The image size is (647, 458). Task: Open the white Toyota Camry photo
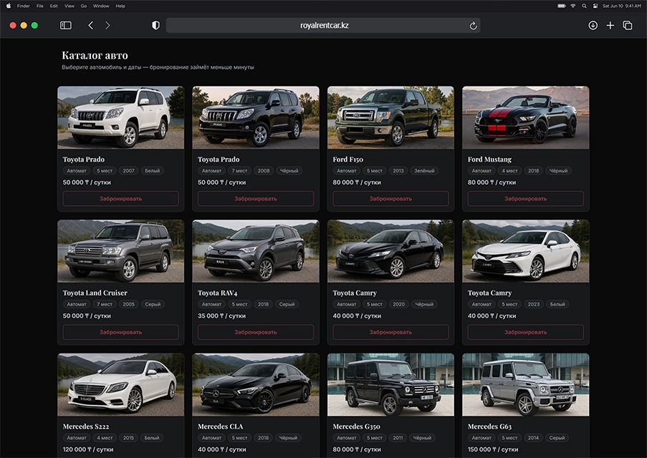click(x=525, y=251)
